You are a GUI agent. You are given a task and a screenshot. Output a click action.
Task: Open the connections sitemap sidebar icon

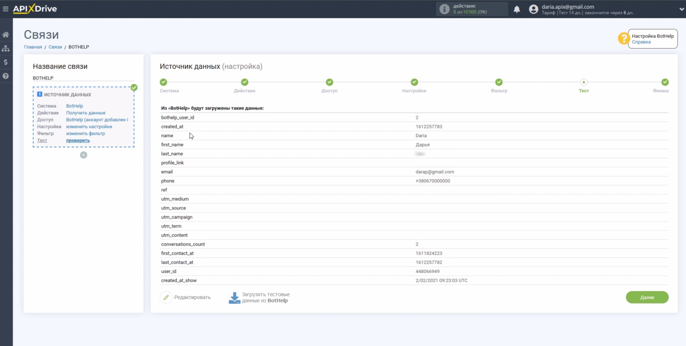click(6, 48)
